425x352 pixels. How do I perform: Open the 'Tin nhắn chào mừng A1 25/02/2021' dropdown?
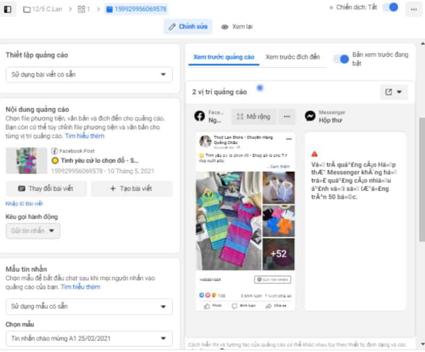click(89, 338)
